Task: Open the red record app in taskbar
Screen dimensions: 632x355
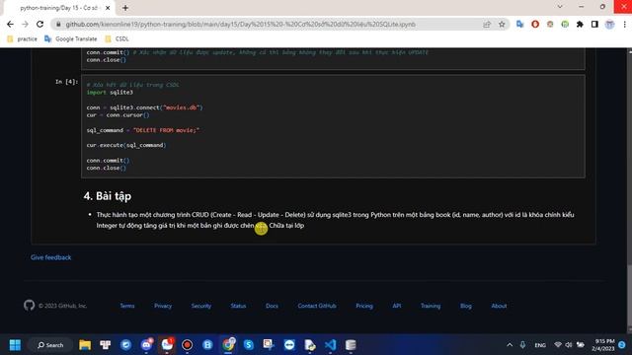Action: tap(187, 345)
